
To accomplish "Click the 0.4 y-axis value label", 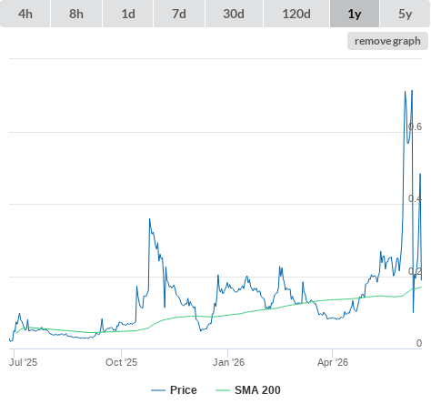I will [x=415, y=198].
